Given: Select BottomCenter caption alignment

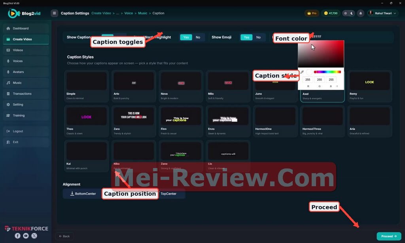Looking at the screenshot, I should coord(83,194).
